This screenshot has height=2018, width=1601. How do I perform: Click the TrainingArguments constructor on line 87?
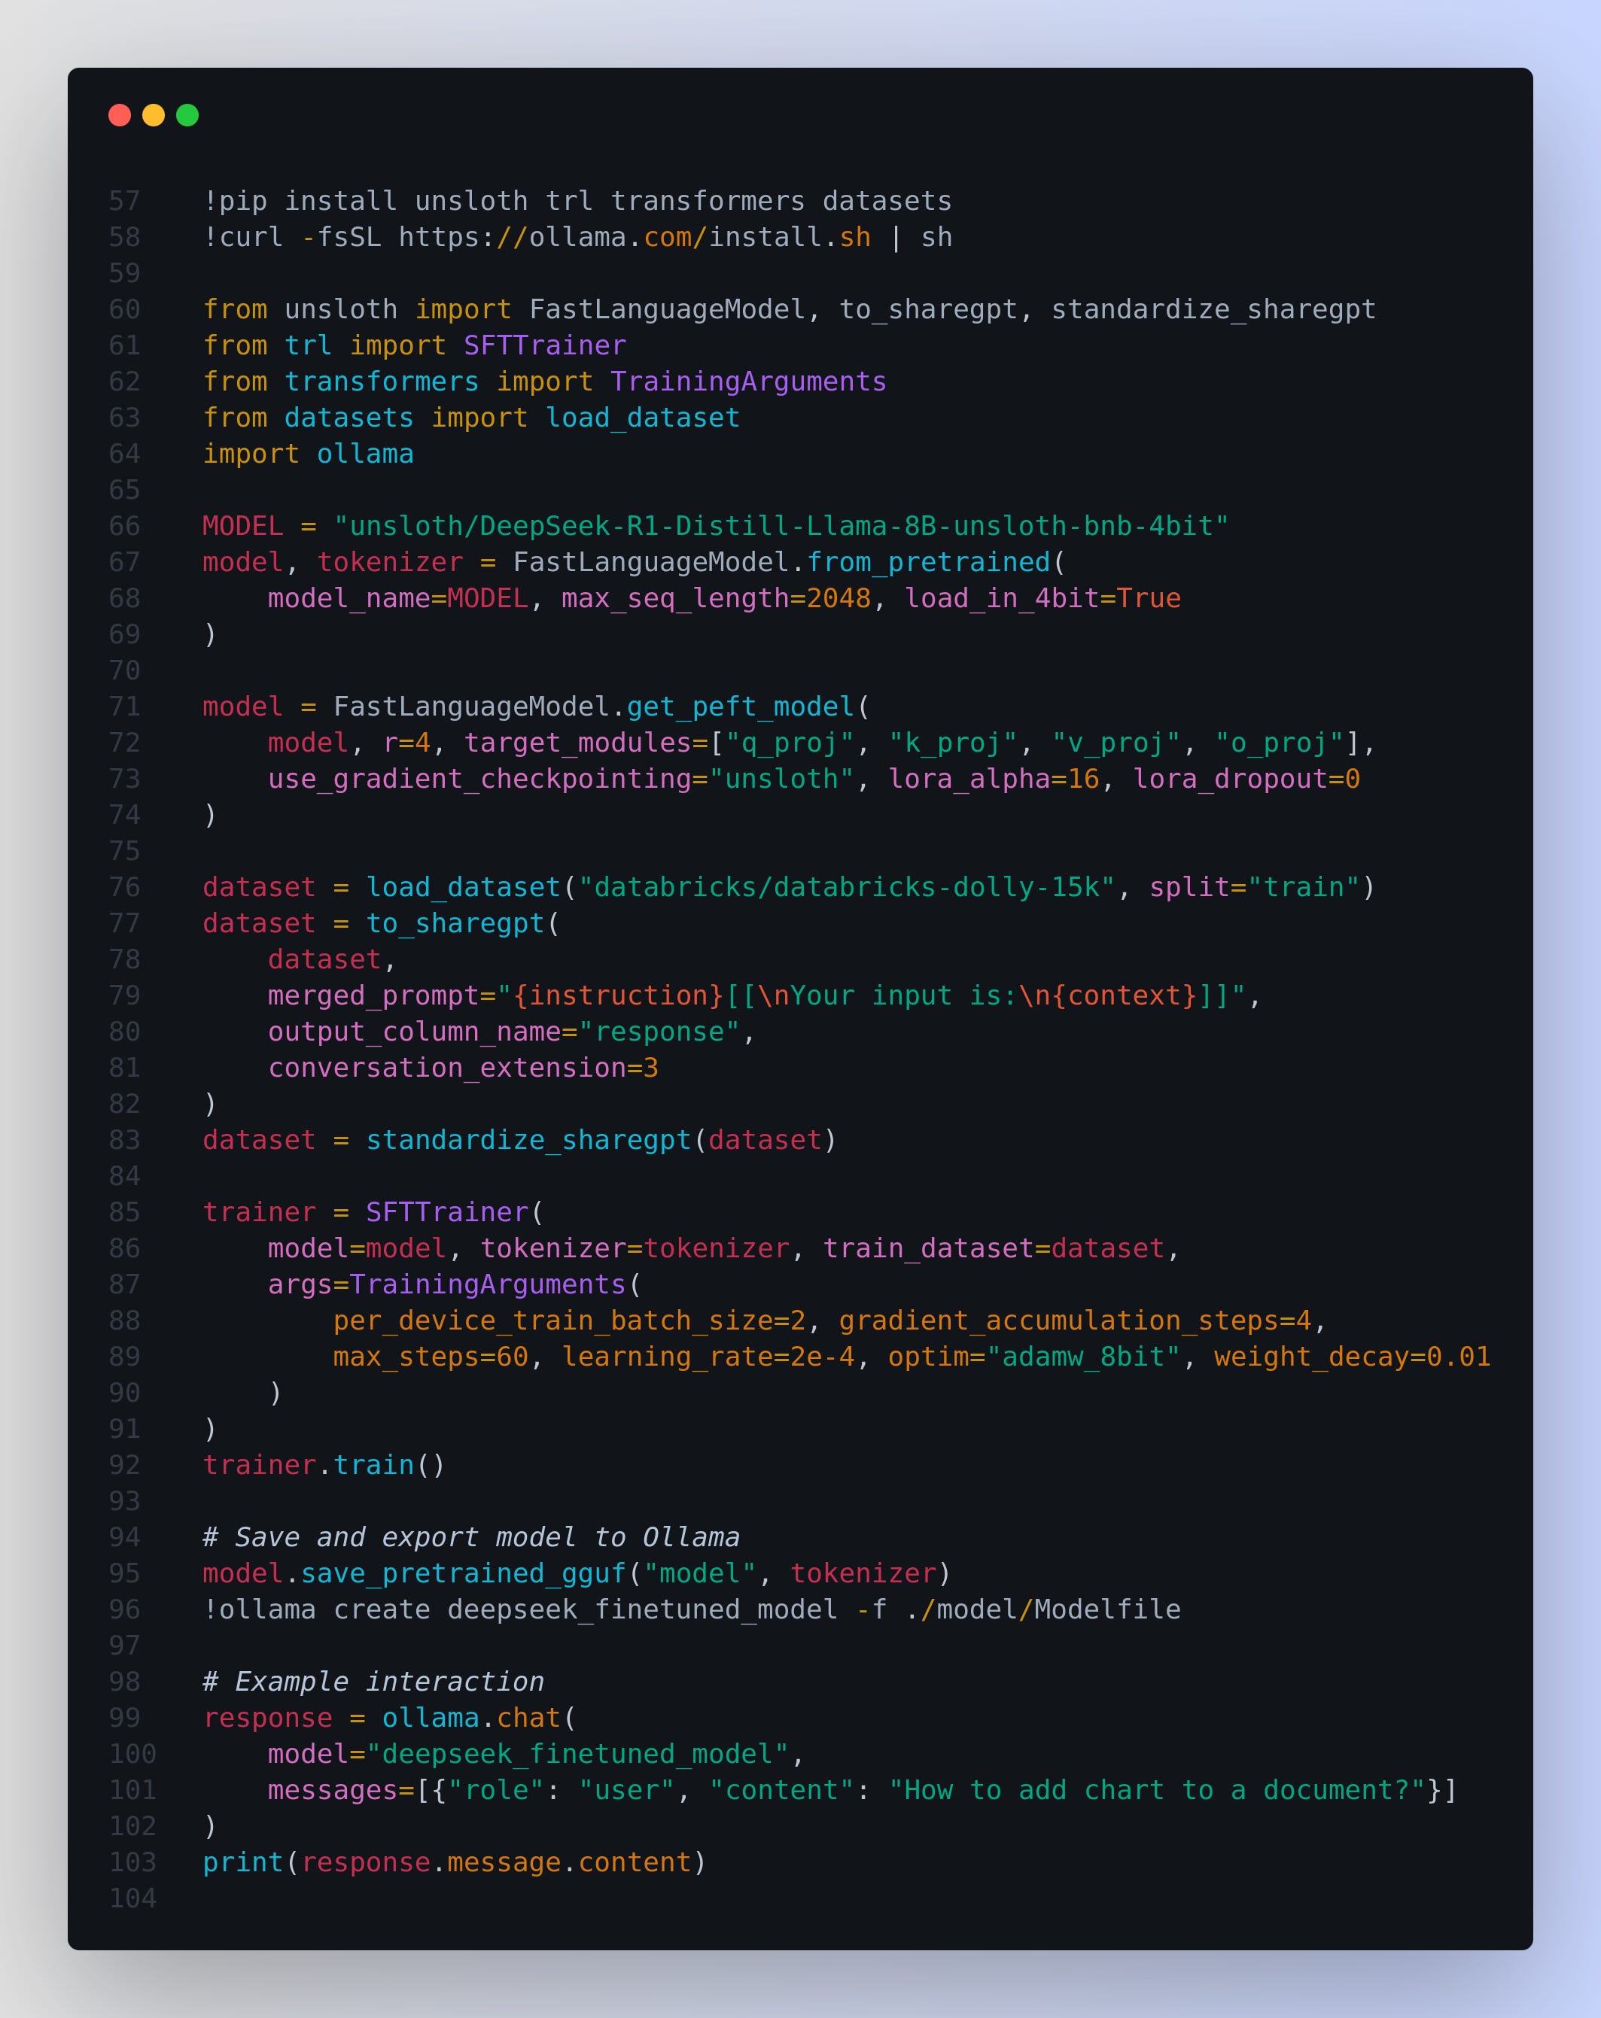click(x=487, y=1284)
